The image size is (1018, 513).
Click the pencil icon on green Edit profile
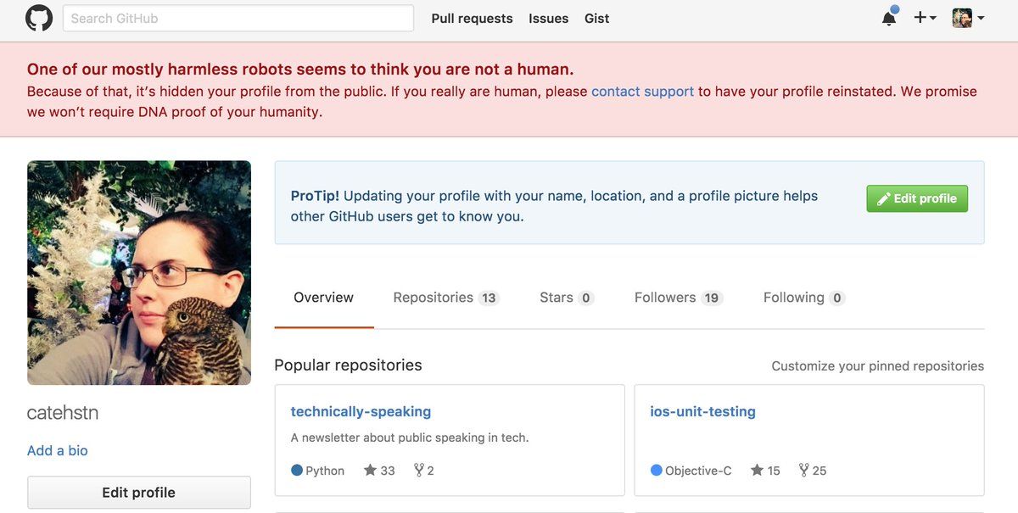pos(883,198)
